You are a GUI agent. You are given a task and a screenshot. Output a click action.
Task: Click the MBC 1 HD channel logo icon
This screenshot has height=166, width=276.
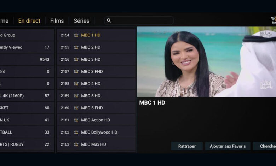click(76, 35)
